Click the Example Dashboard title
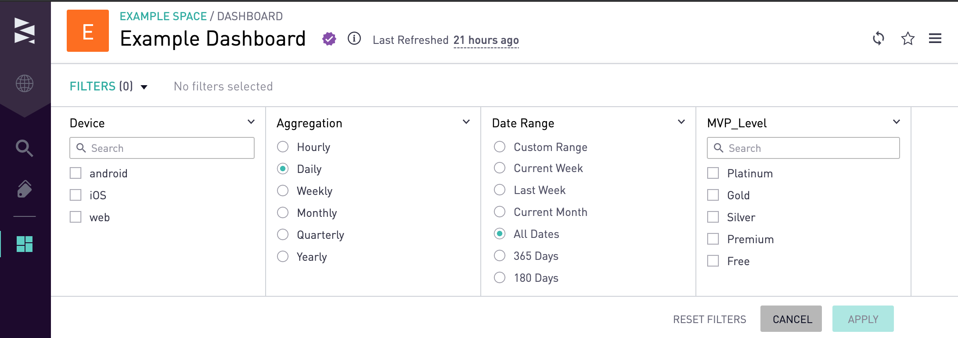Image resolution: width=958 pixels, height=338 pixels. [x=213, y=39]
